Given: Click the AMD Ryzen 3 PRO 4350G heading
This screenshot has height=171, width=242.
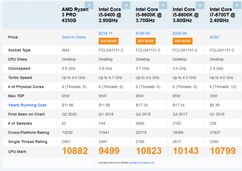Looking at the screenshot, I should click(75, 15).
